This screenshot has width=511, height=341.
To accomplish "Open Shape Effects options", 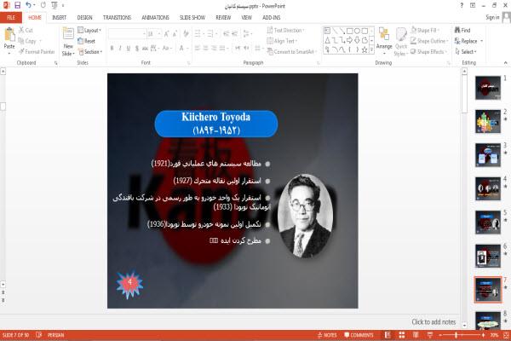I will coord(428,52).
